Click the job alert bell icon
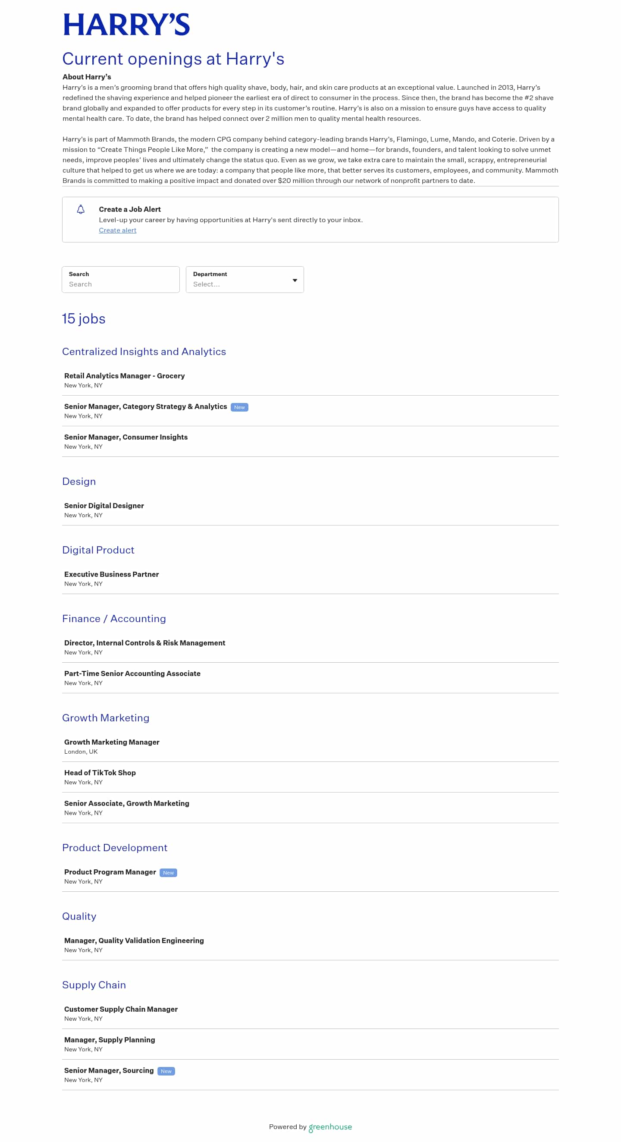 tap(81, 209)
